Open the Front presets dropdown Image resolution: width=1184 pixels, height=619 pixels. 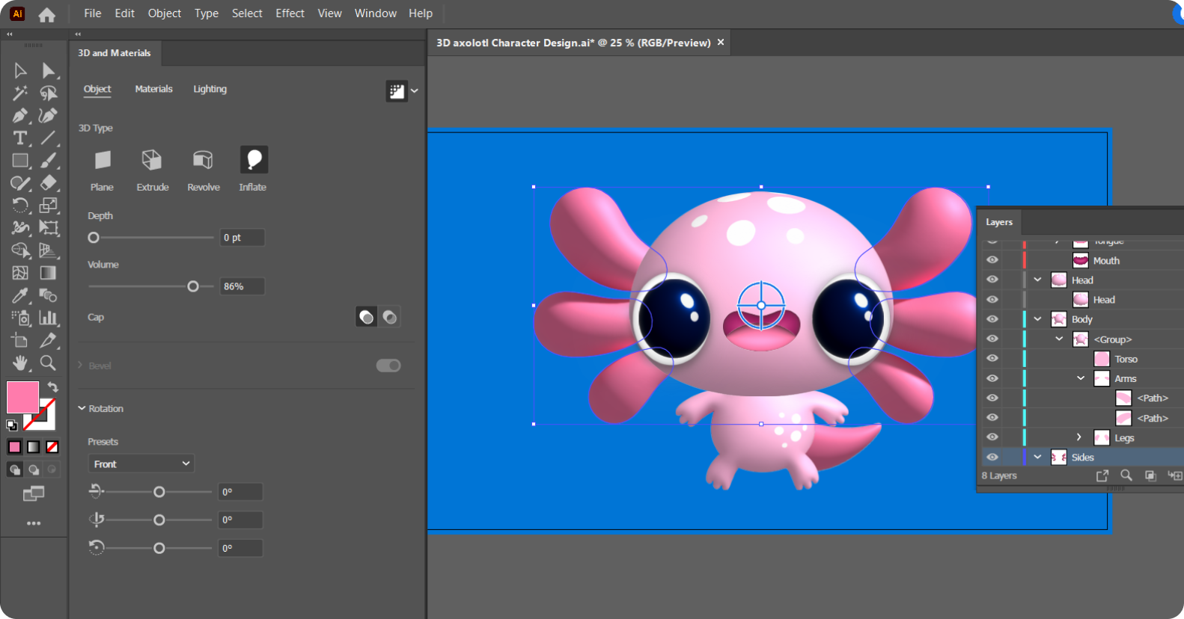(141, 464)
